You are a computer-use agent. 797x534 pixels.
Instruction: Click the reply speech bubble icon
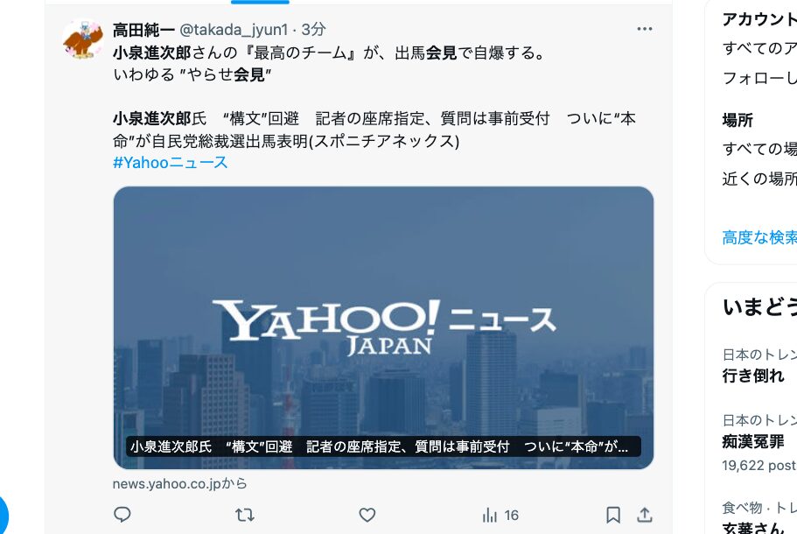(x=122, y=515)
